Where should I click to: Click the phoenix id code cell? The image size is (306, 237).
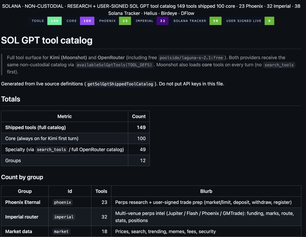(x=63, y=202)
